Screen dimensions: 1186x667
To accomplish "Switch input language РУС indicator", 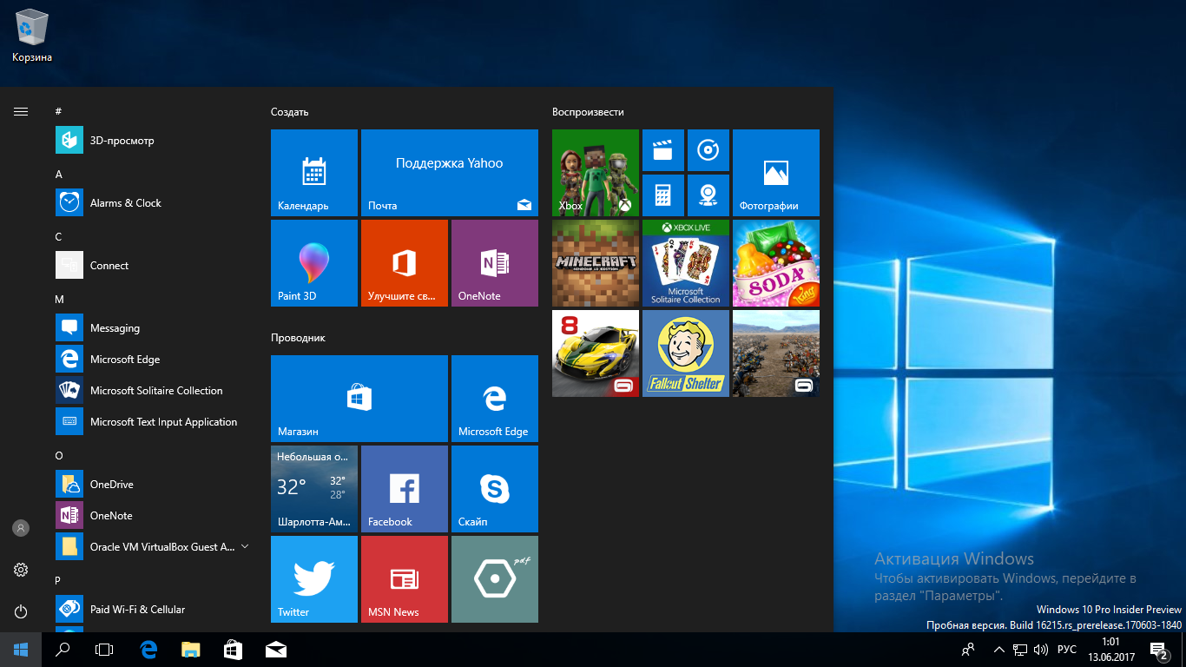I will pos(1067,650).
